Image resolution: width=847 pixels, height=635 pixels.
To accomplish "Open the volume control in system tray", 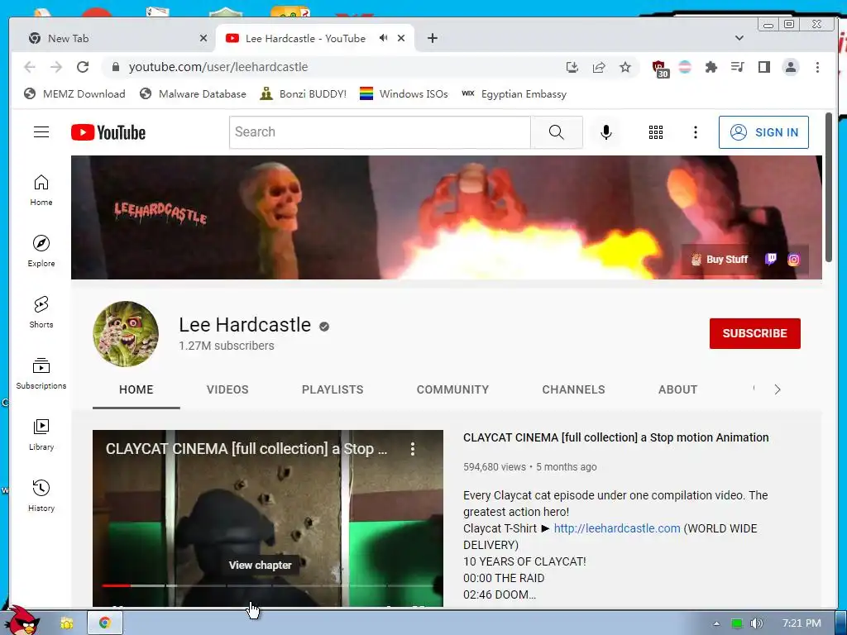I will click(756, 623).
